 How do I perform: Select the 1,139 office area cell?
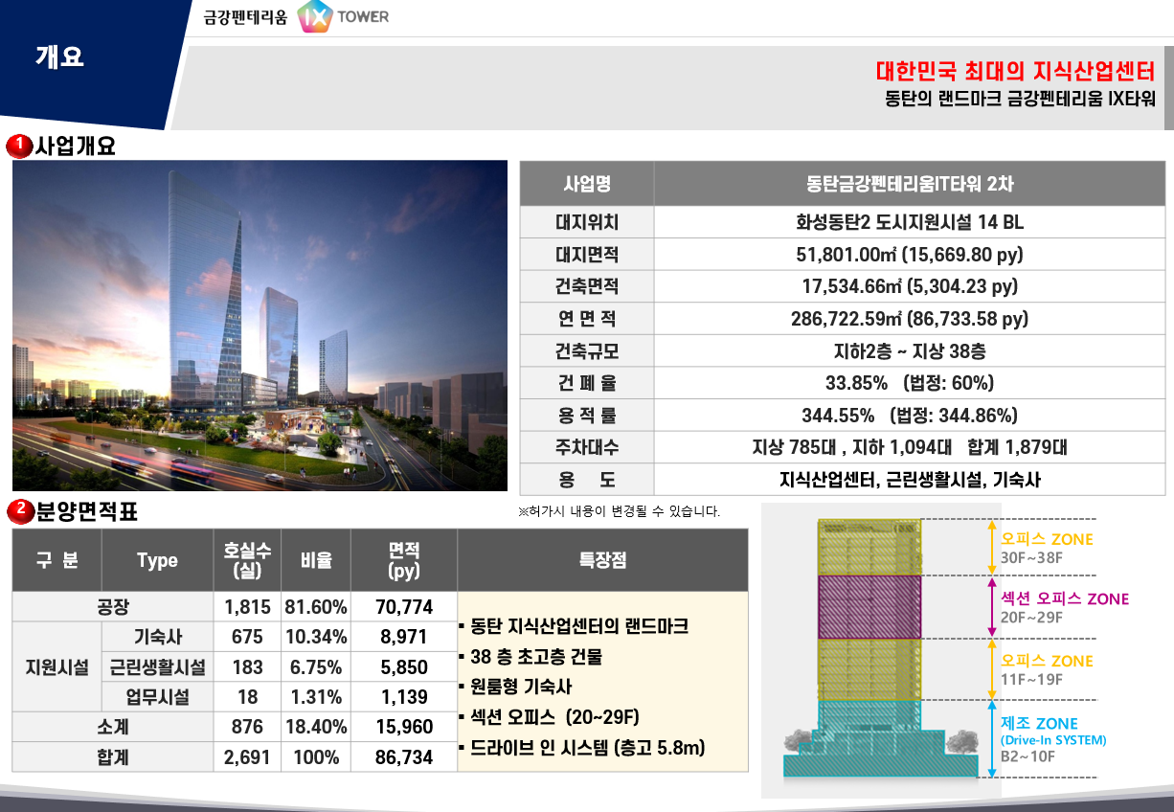click(404, 697)
